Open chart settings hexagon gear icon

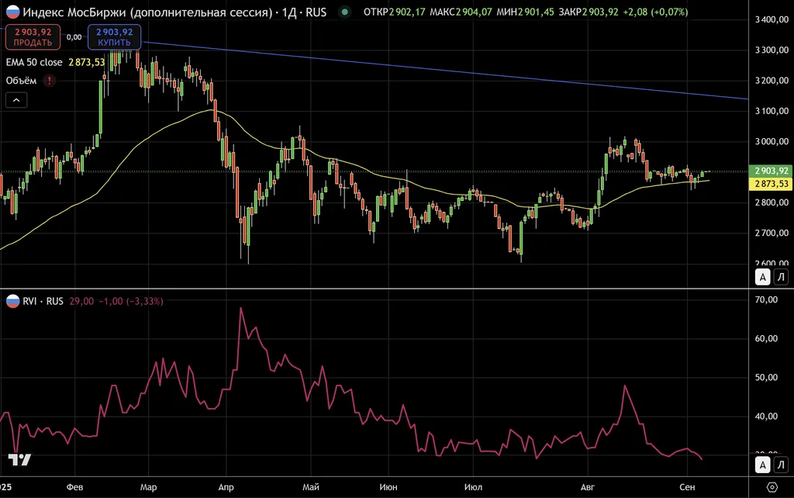(x=772, y=486)
